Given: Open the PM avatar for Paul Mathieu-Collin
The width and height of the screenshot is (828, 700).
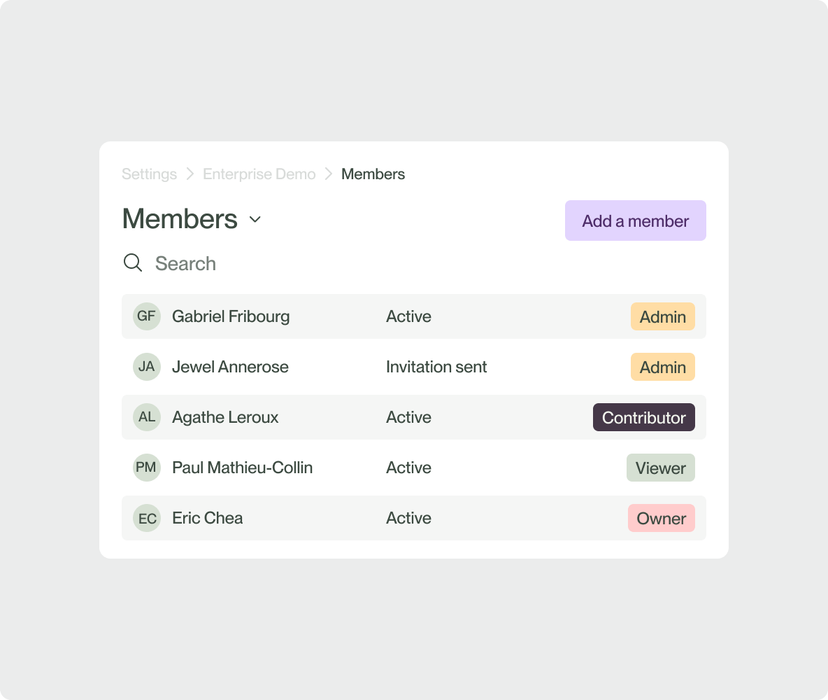Looking at the screenshot, I should pyautogui.click(x=147, y=468).
